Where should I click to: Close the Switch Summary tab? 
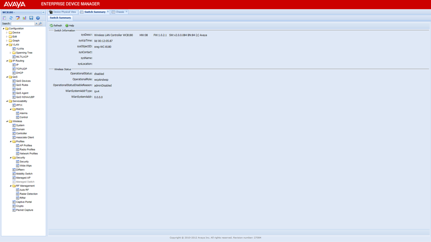[108, 12]
